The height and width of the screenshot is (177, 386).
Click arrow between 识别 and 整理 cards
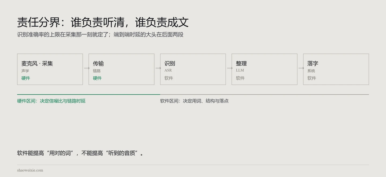[x=230, y=68]
